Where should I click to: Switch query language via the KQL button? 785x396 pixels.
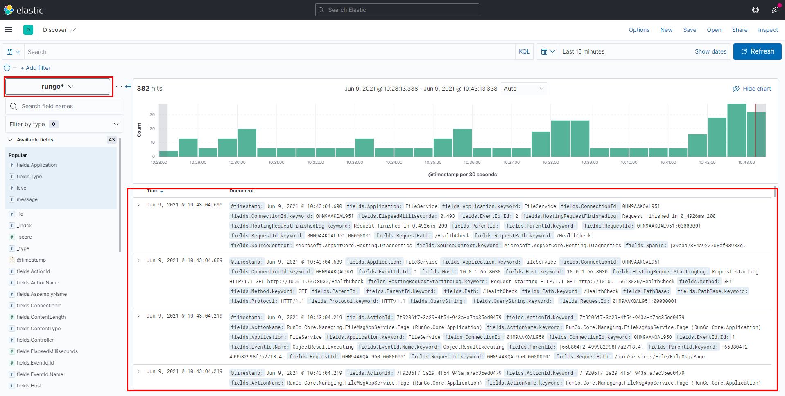[x=524, y=51]
